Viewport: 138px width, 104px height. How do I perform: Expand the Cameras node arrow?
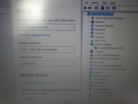88,33
